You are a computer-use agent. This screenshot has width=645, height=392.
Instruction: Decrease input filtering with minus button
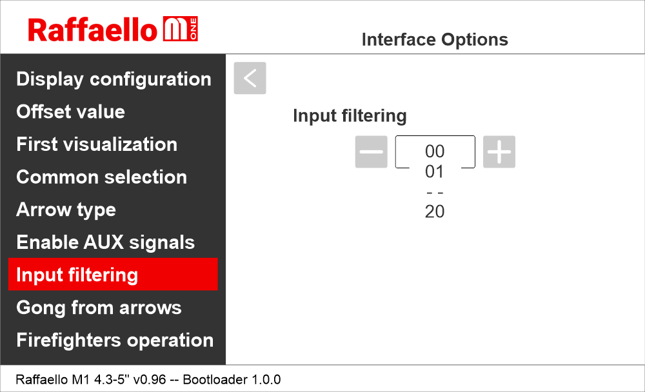point(371,152)
